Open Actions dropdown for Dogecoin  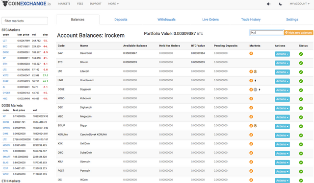tap(282, 91)
